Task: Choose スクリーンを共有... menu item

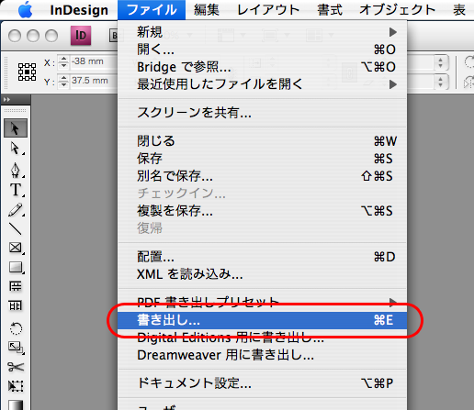Action: pos(263,113)
